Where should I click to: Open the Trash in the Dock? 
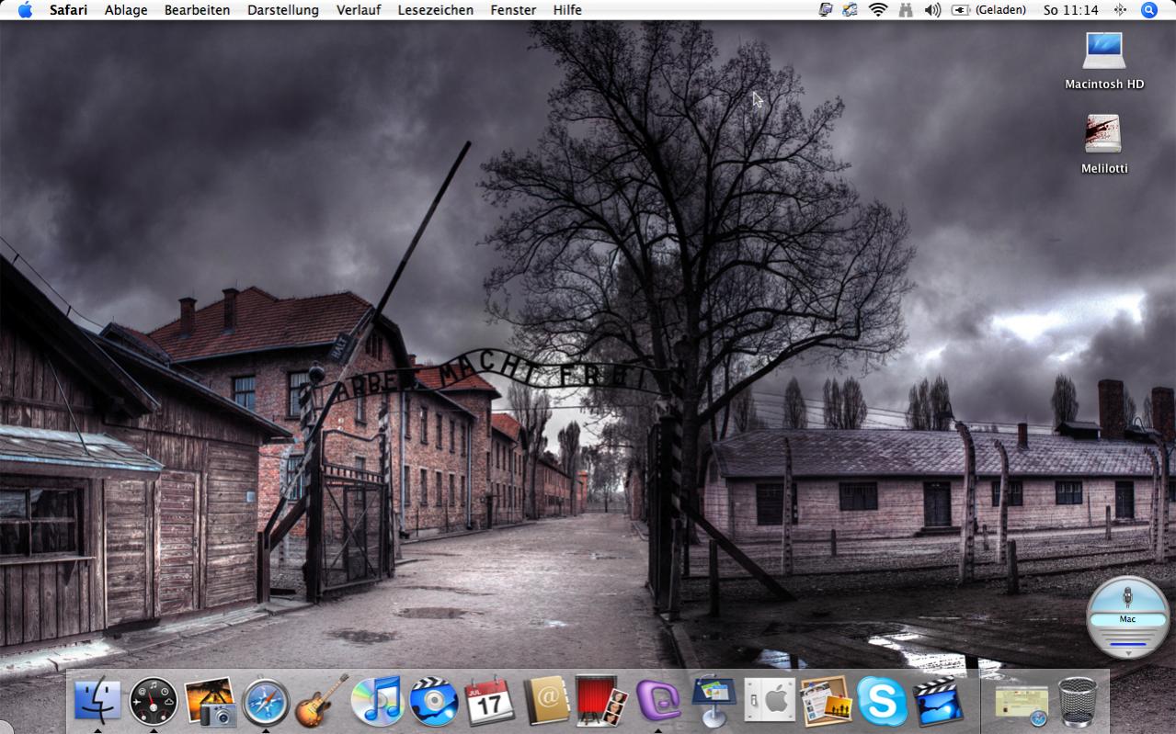[1078, 702]
